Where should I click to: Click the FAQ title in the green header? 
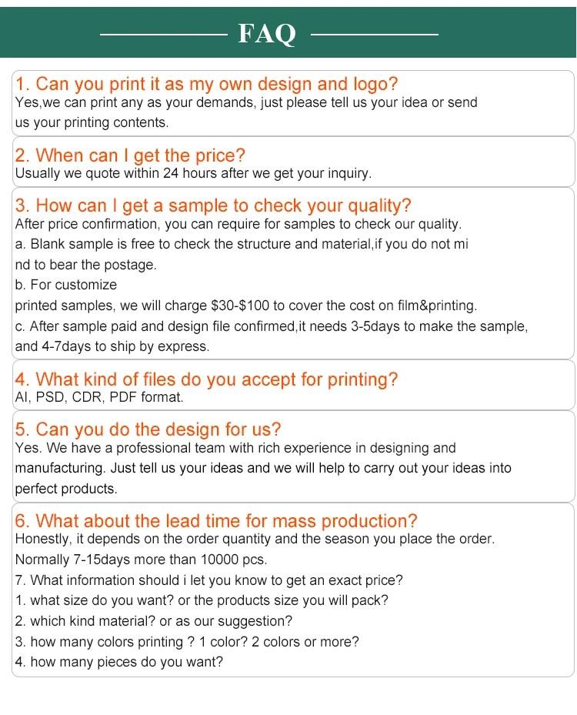pos(267,34)
